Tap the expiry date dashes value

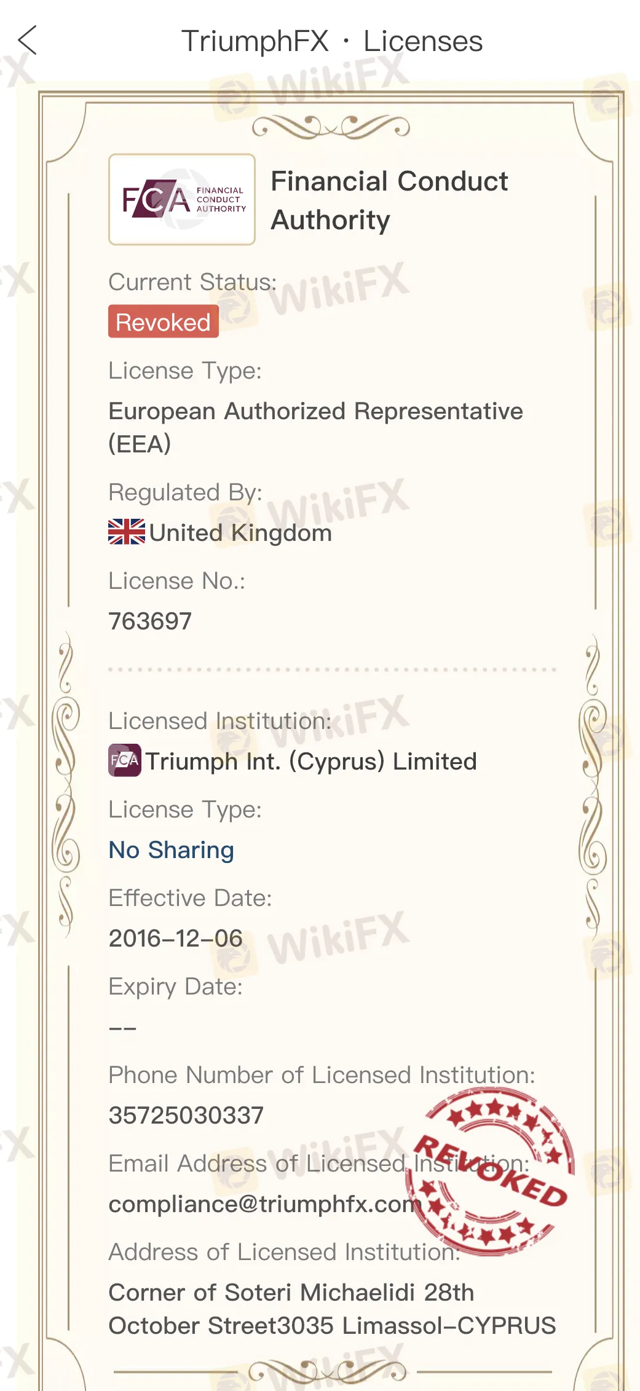pos(122,1028)
